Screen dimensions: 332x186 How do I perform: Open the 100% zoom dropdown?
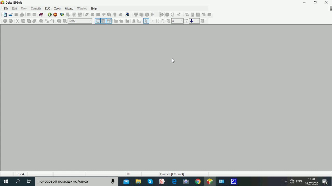[x=90, y=21]
